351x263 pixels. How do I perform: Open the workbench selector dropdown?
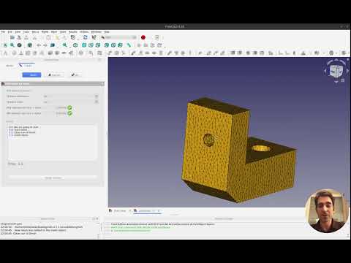tap(119, 37)
